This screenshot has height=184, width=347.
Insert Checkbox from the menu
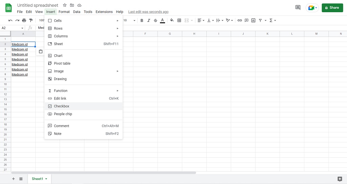(x=83, y=106)
